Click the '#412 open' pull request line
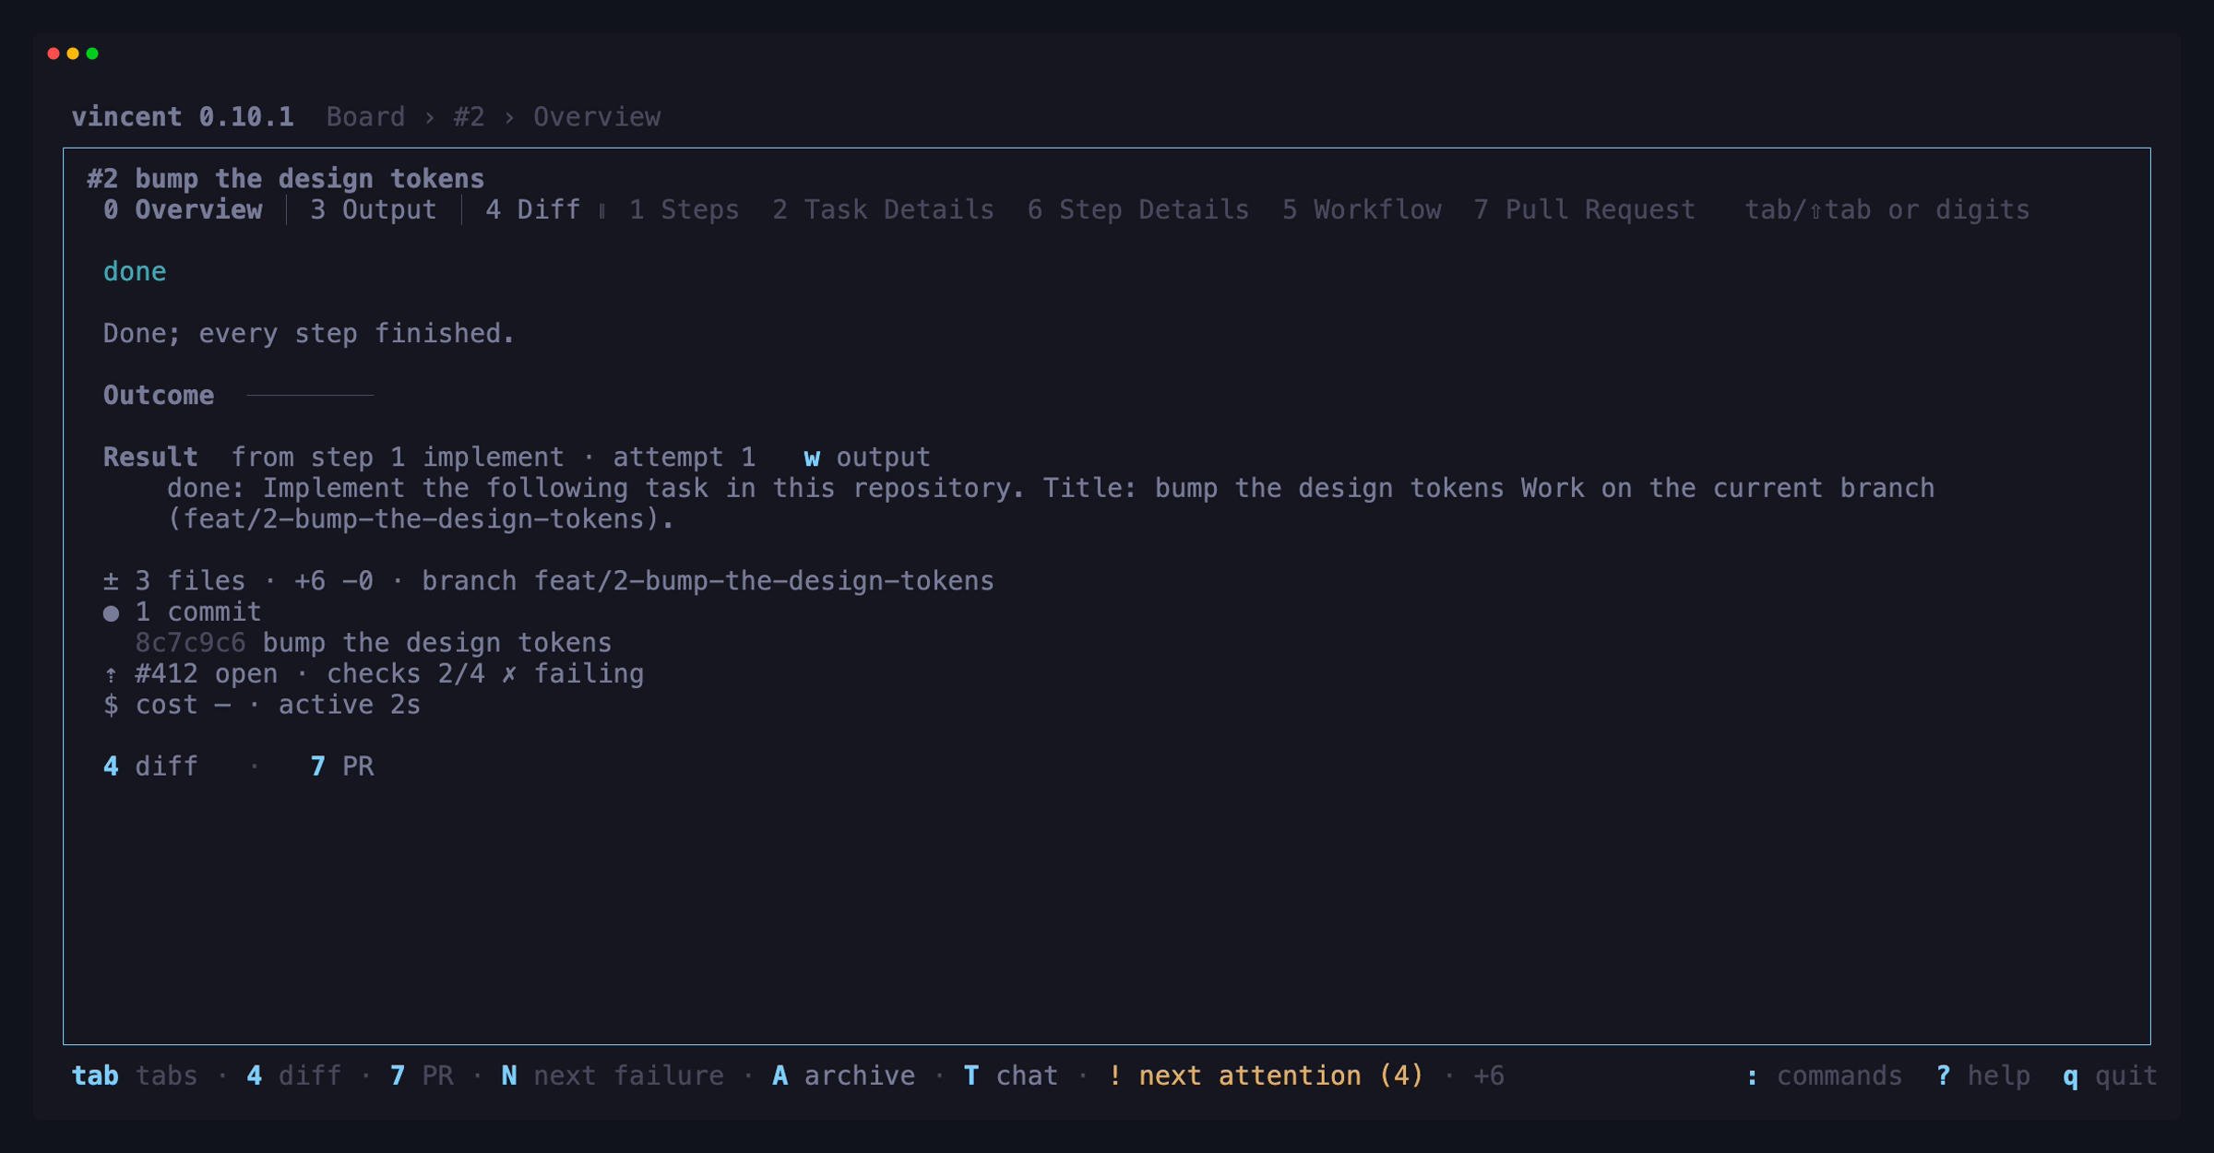Screen dimensions: 2214x1153 click(206, 674)
